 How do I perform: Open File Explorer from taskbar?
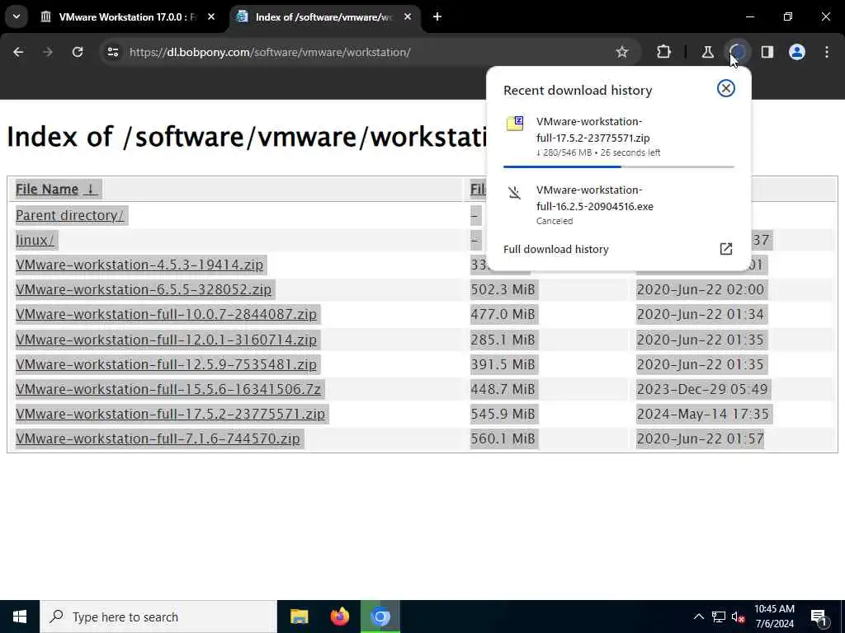coord(299,617)
